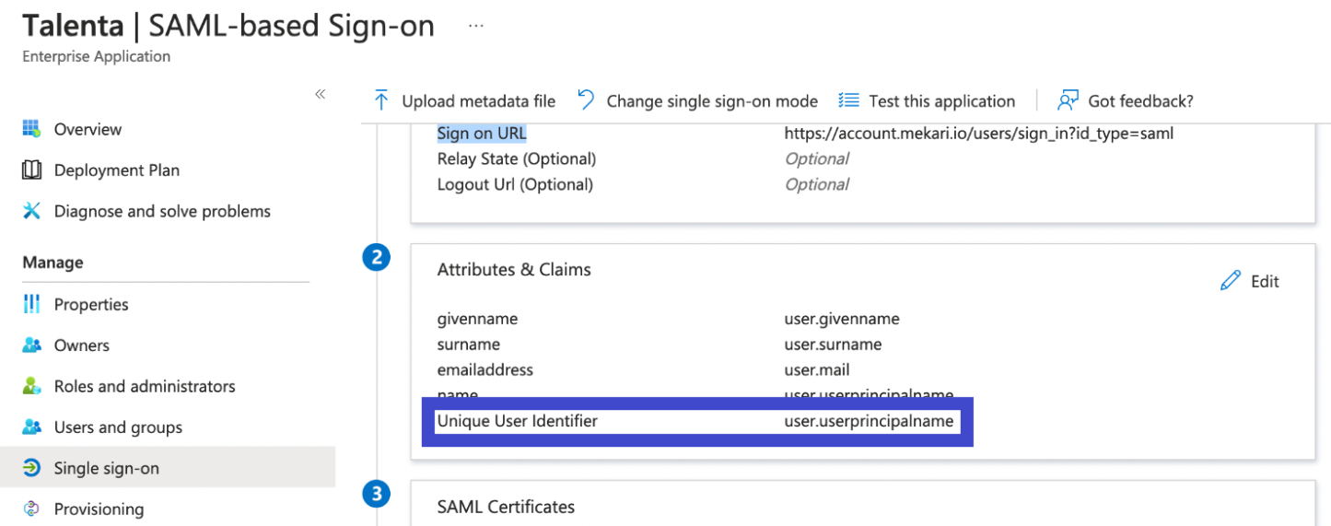This screenshot has width=1331, height=526.
Task: Click the Roles and administrators icon
Action: click(32, 386)
